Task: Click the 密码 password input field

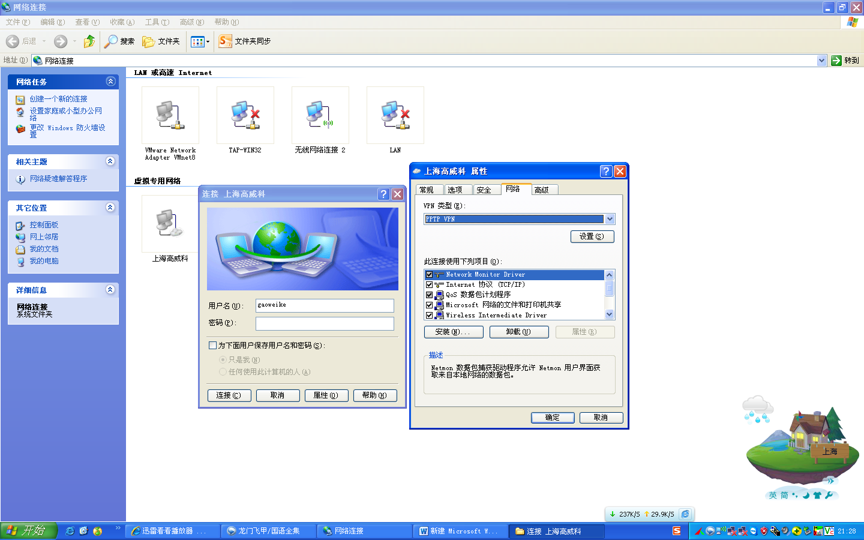Action: point(325,323)
